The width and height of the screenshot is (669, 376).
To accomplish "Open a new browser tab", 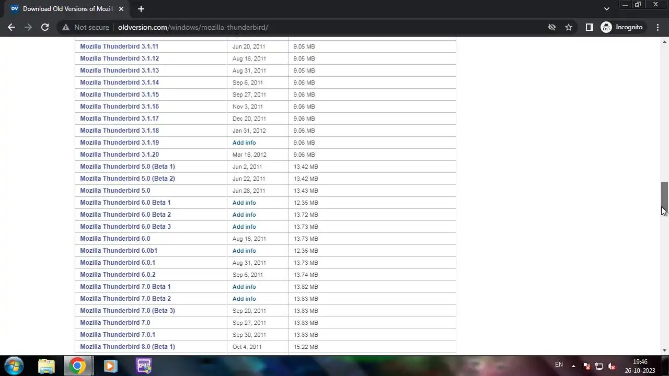I will [141, 9].
